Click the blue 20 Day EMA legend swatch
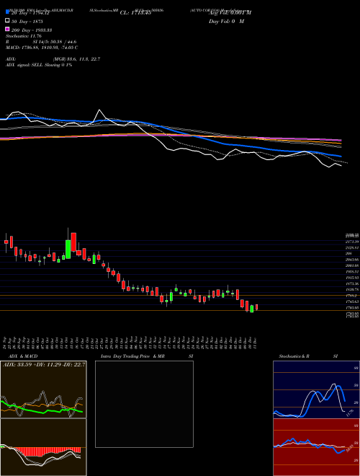The height and width of the screenshot is (476, 360). point(7,12)
